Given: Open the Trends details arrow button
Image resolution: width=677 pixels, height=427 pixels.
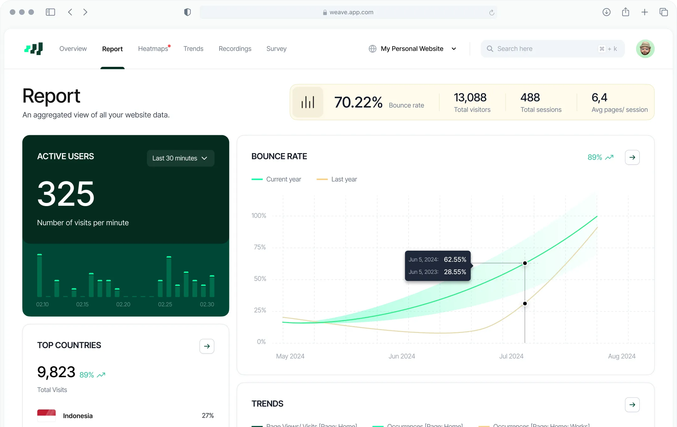Looking at the screenshot, I should pyautogui.click(x=632, y=404).
